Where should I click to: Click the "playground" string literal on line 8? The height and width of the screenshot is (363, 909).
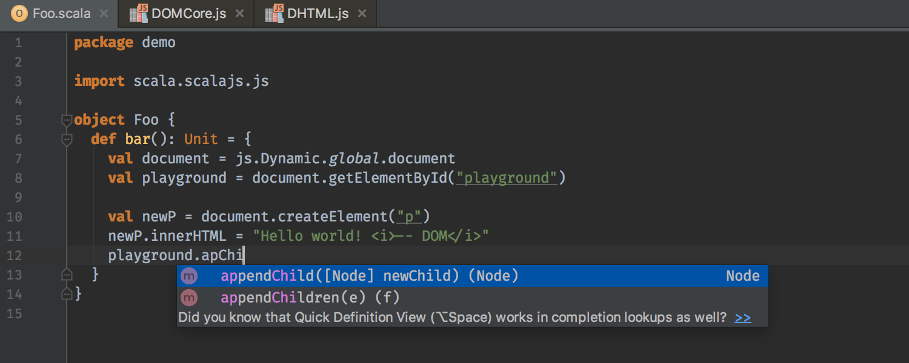(506, 178)
